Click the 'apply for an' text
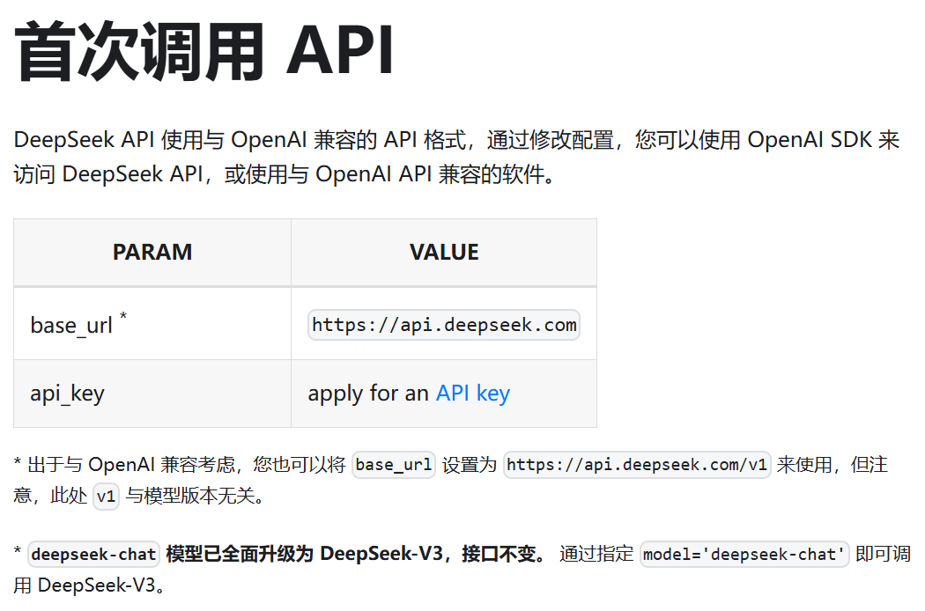The image size is (925, 611). click(x=368, y=394)
